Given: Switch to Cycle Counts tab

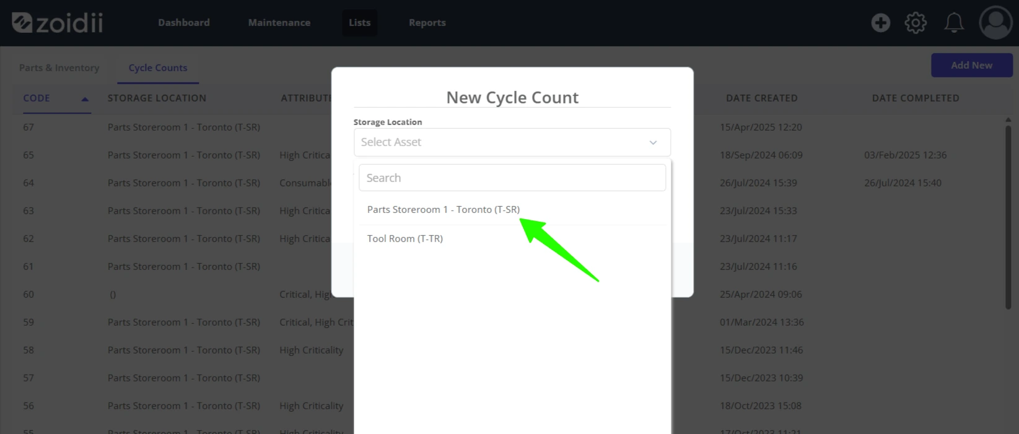Looking at the screenshot, I should pos(158,68).
